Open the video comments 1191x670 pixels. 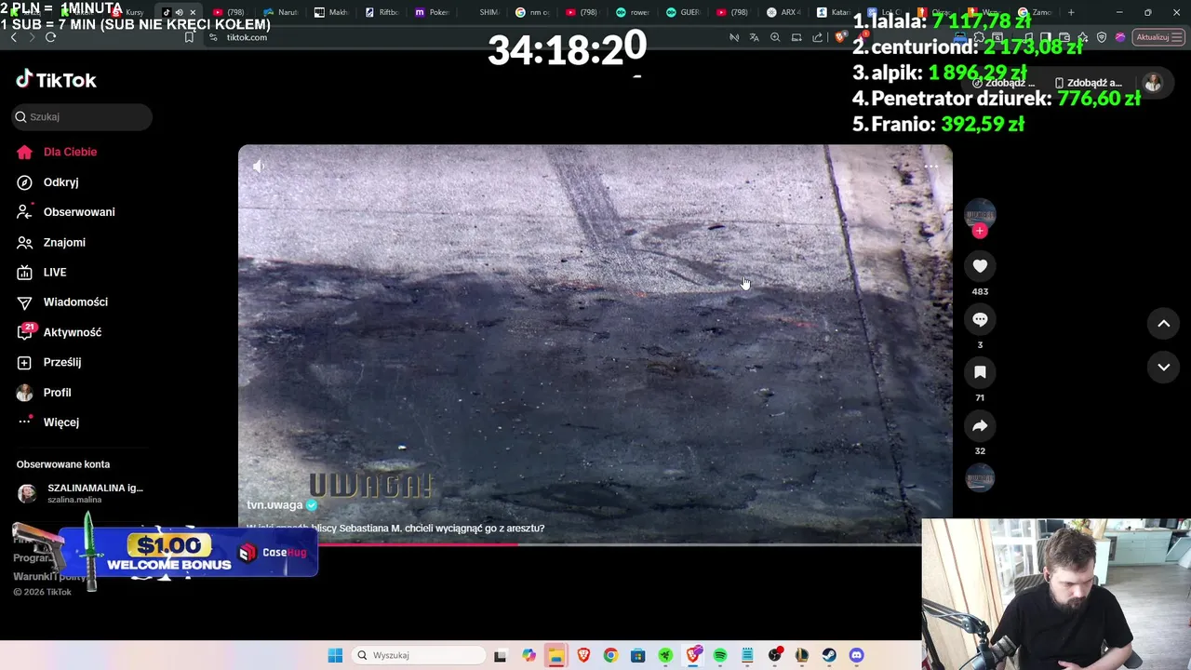tap(980, 319)
